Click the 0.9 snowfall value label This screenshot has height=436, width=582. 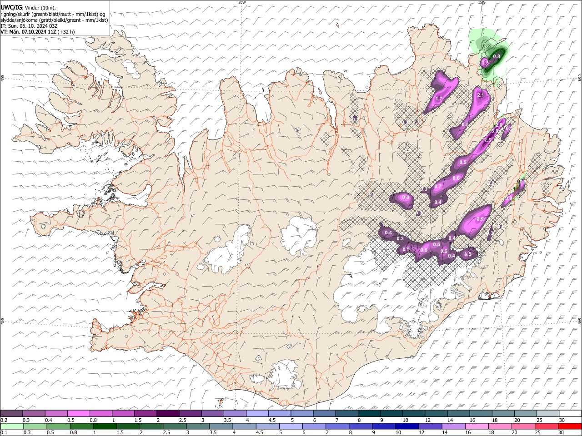point(480,219)
